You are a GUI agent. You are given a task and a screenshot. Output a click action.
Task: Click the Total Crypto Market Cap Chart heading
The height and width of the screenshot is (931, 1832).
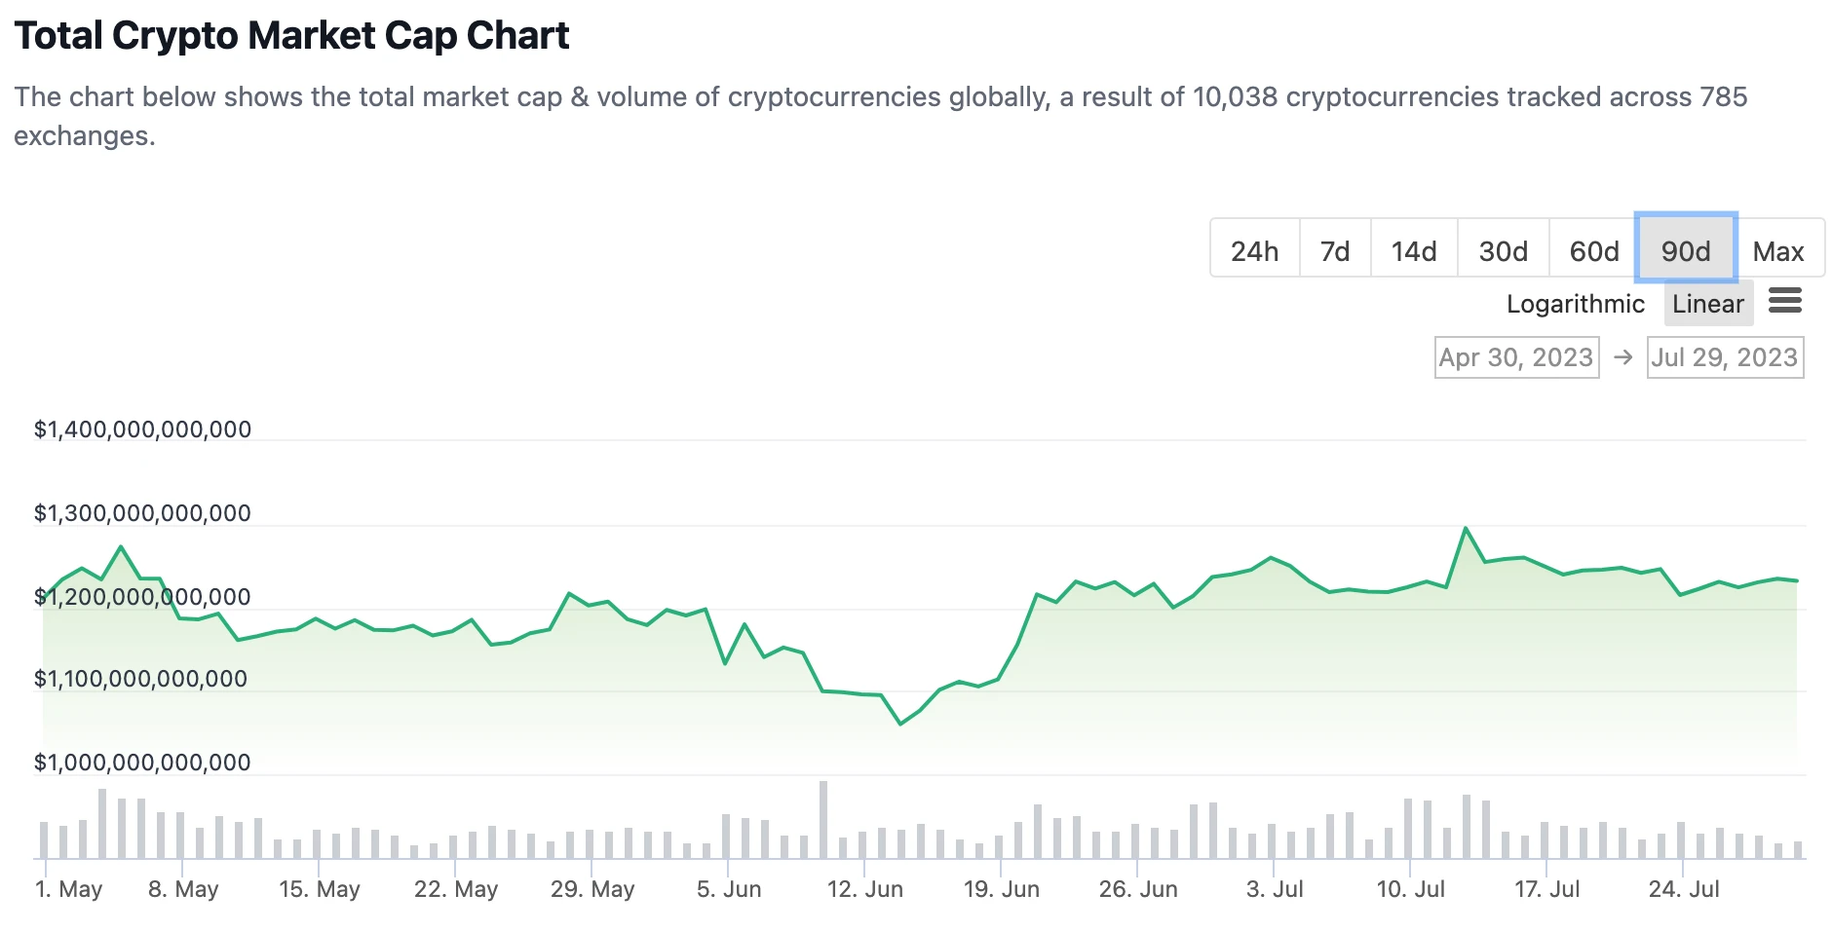[291, 36]
